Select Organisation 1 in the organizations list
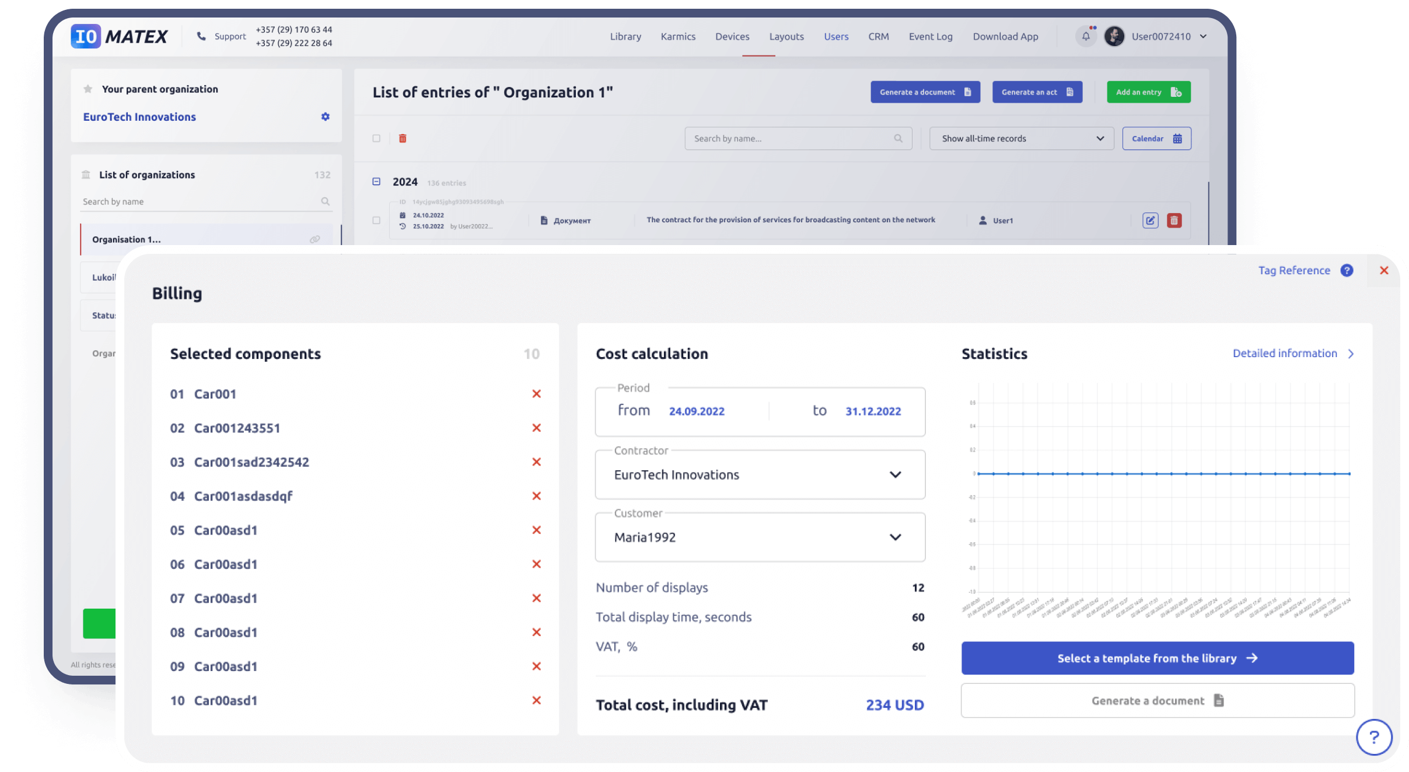Screen dimensions: 1409x772 pyautogui.click(x=207, y=239)
